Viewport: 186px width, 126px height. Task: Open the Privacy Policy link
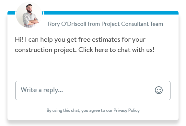126,110
